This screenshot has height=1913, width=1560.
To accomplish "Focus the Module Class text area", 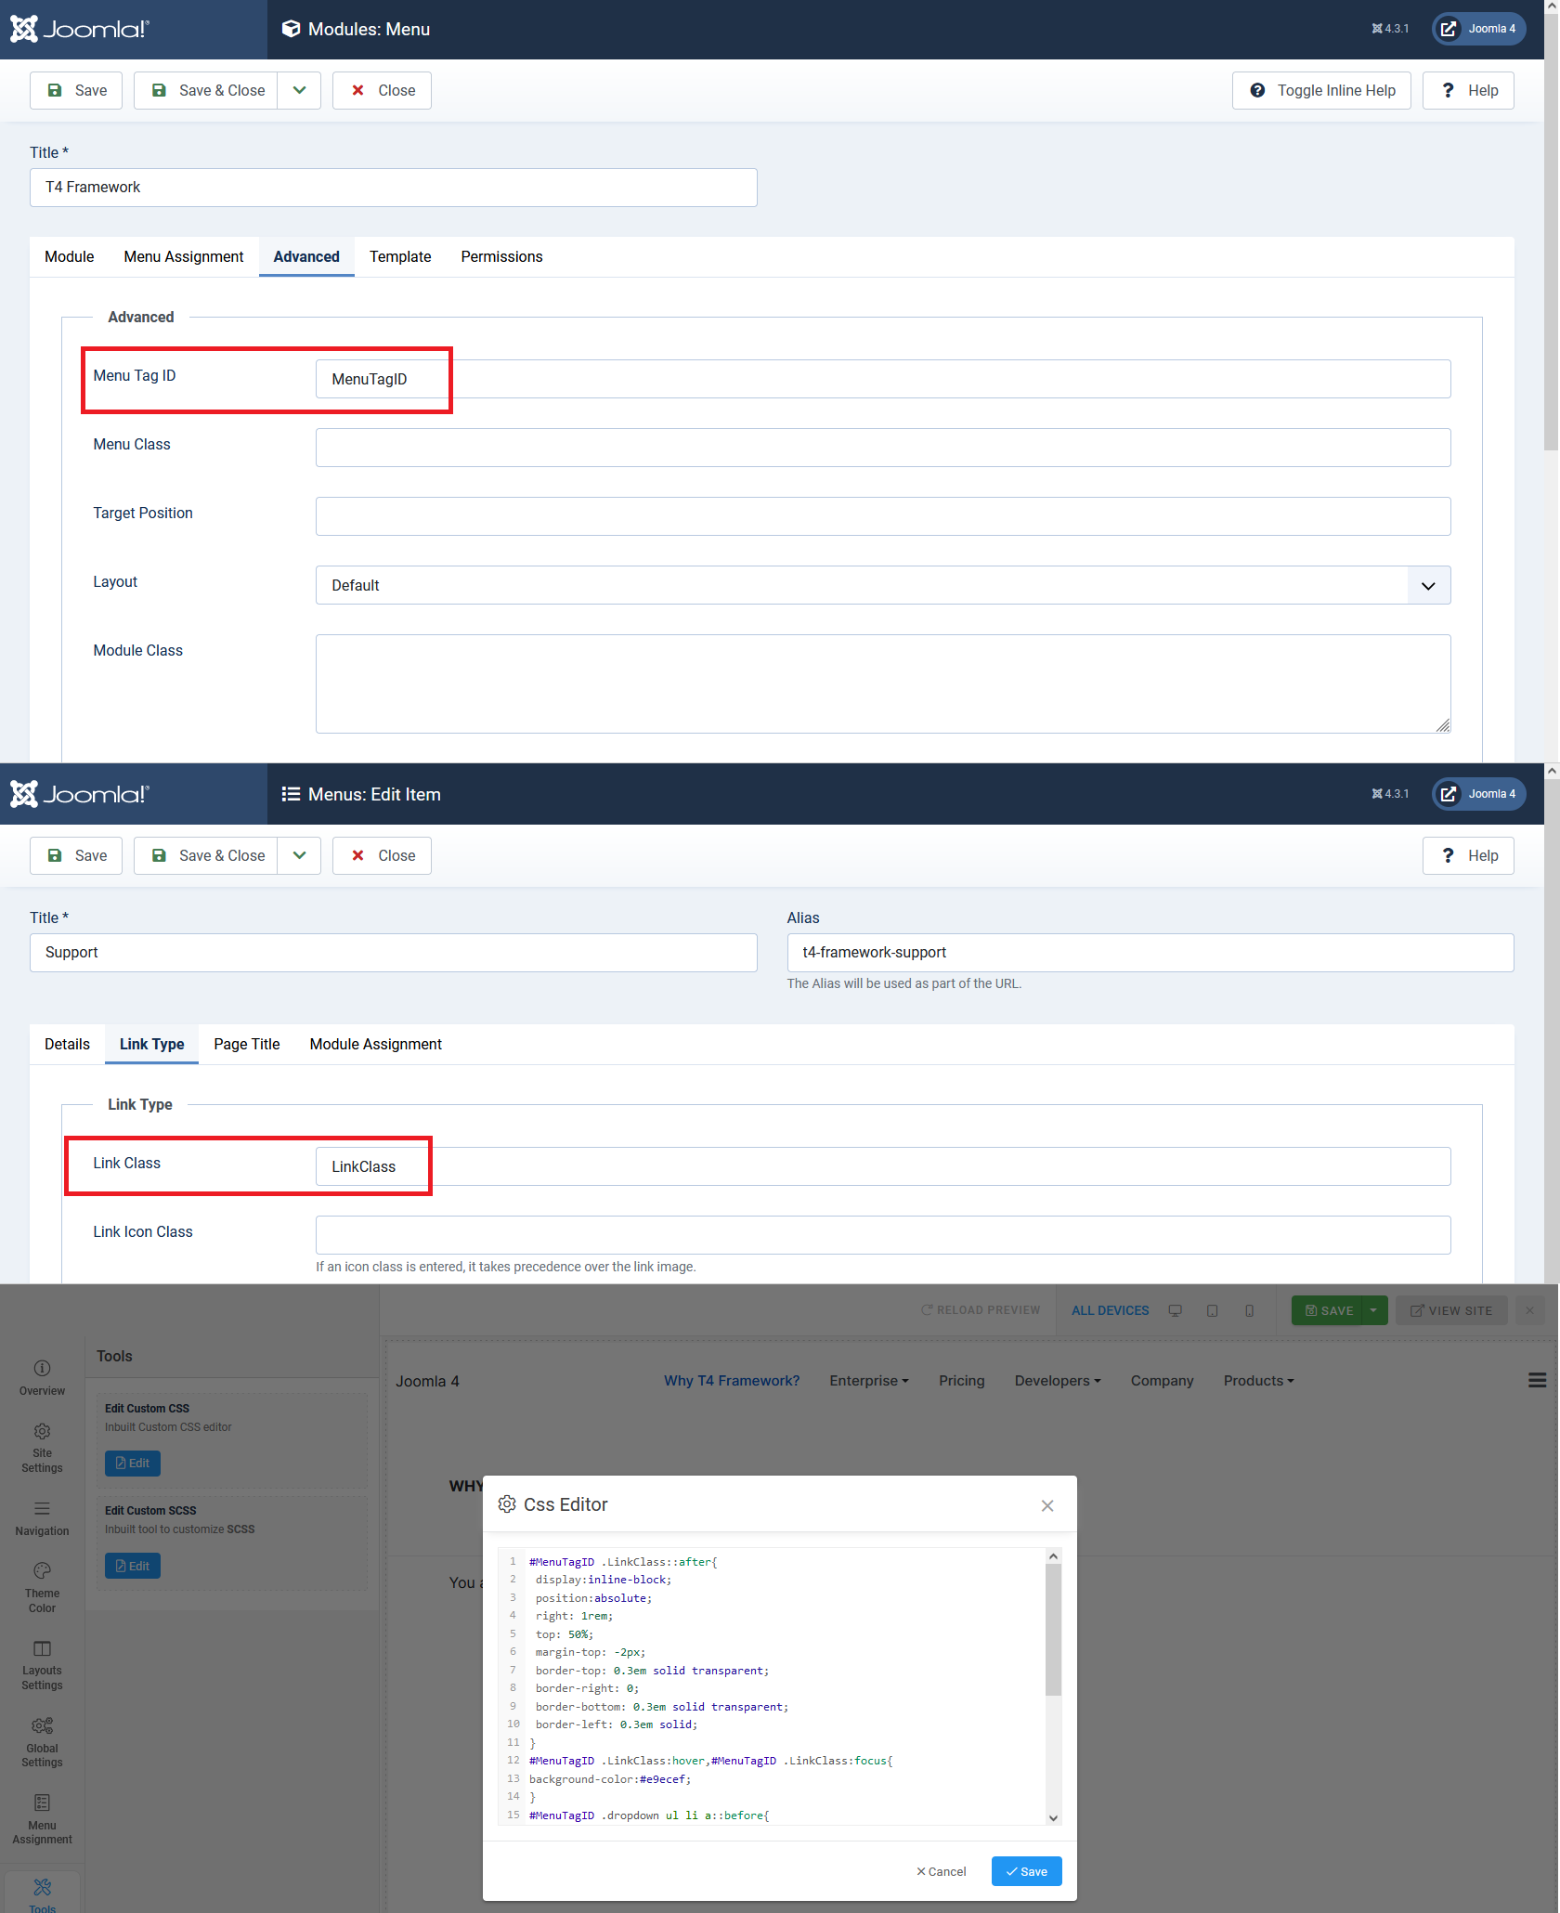I will (x=883, y=683).
